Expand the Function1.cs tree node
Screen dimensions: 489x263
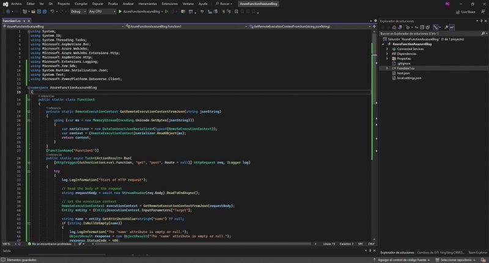pyautogui.click(x=388, y=68)
